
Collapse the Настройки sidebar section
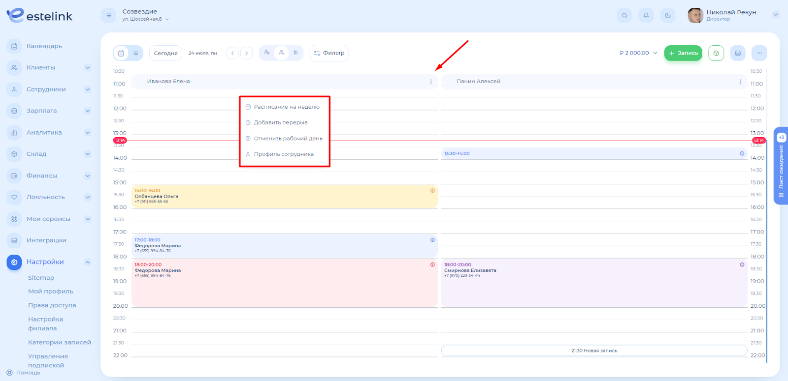tap(87, 262)
